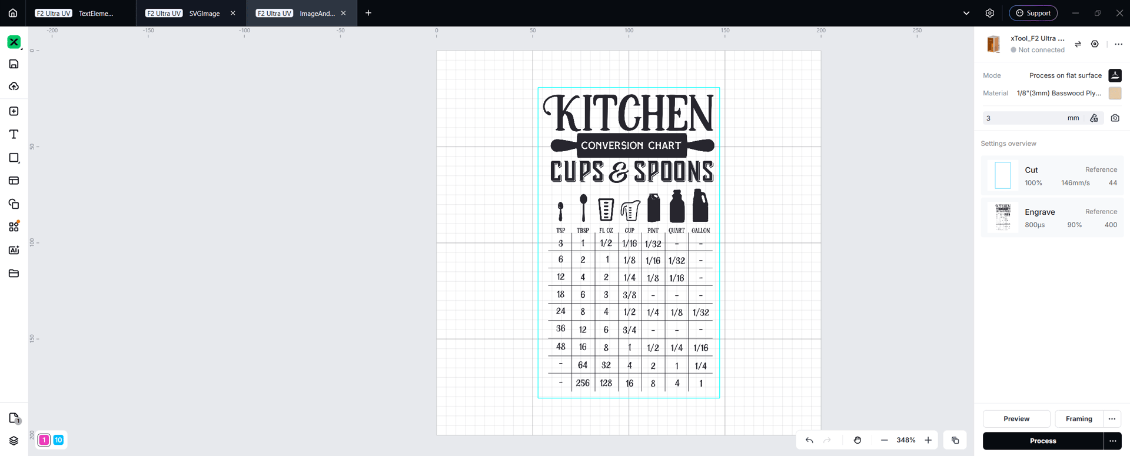
Task: Open the Cut settings card
Action: [1052, 175]
